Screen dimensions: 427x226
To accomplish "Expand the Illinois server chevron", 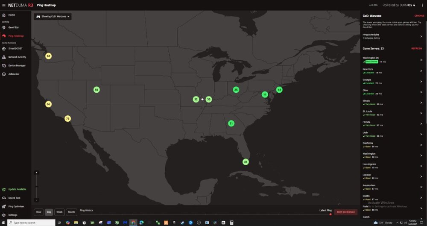I will tap(421, 103).
